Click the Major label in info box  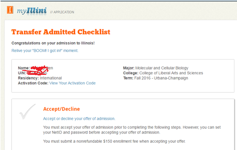[128, 68]
